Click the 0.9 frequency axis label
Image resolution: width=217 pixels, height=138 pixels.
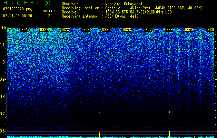(3, 79)
